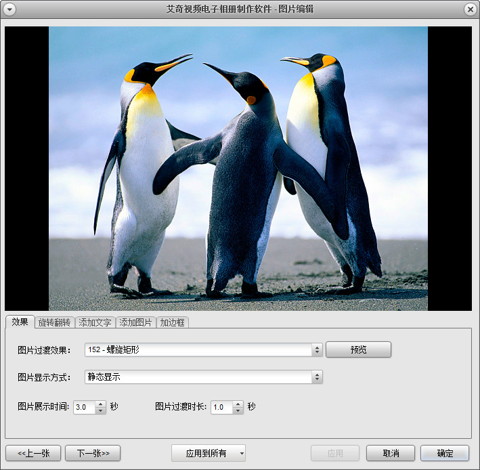Click the 图片过渡效果: label
This screenshot has height=470, width=480.
(44, 350)
